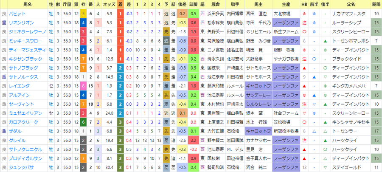Sort by the 騎手 header
382x172 pixels.
[x=235, y=4]
